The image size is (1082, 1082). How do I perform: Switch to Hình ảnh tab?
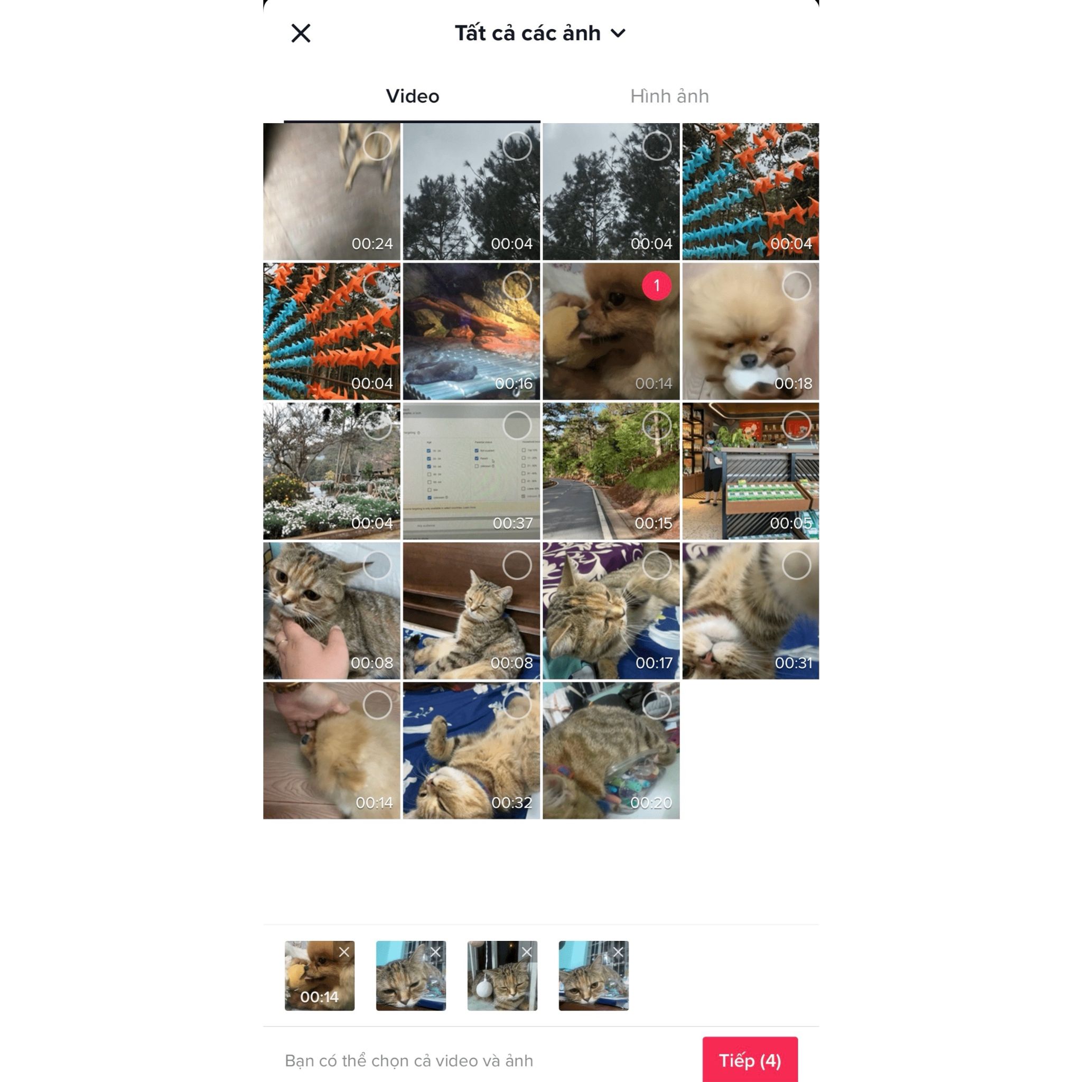670,95
